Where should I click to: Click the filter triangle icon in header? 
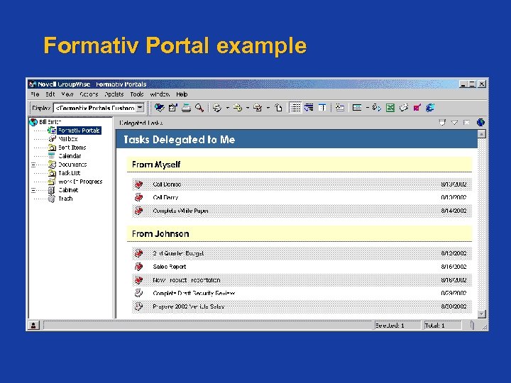point(454,123)
